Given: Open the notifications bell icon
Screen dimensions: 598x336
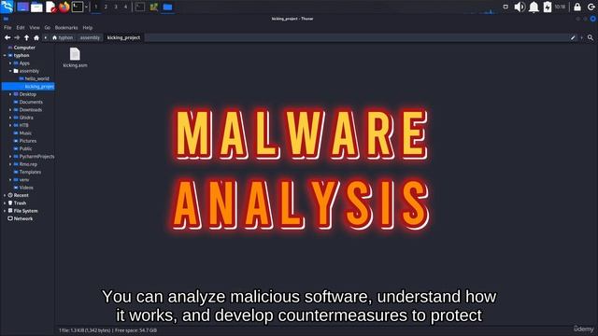Looking at the screenshot, I should tap(534, 7).
